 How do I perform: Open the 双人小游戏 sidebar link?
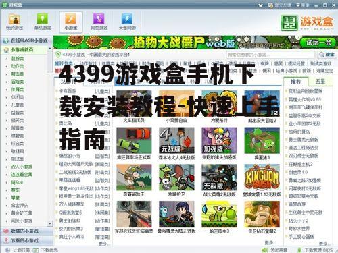pos(22,167)
